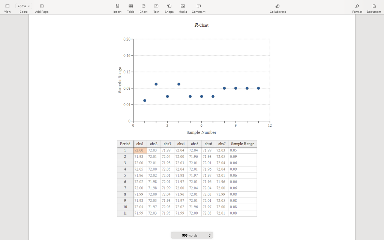Open the Media toolbar icon
This screenshot has height=240, width=384.
point(183,6)
